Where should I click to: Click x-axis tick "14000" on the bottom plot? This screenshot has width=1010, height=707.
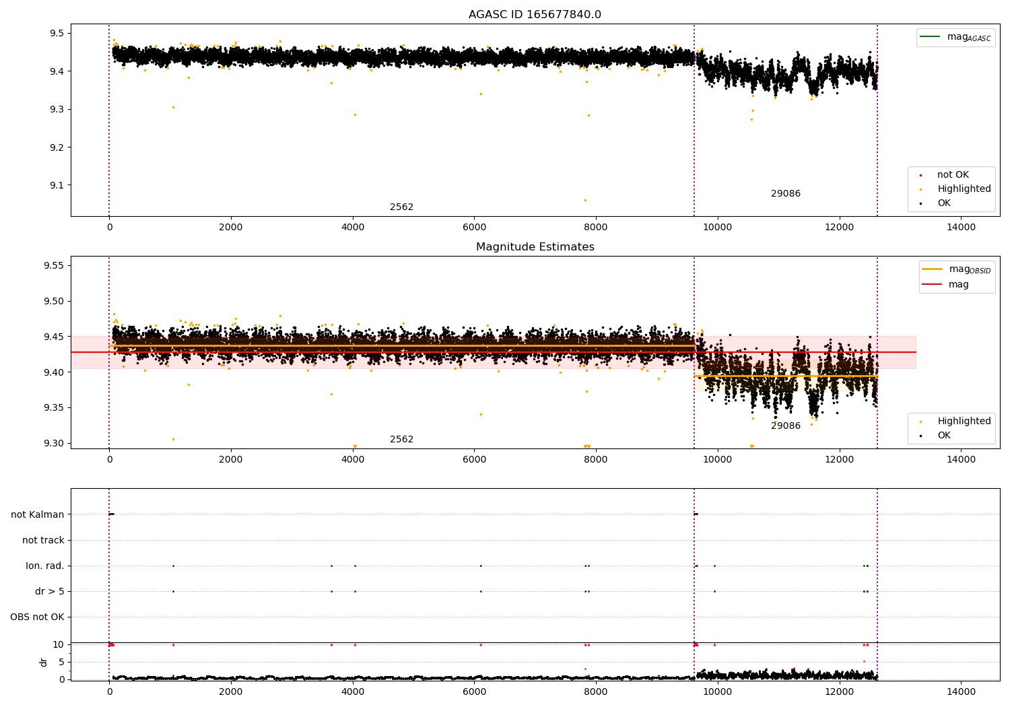[x=961, y=692]
